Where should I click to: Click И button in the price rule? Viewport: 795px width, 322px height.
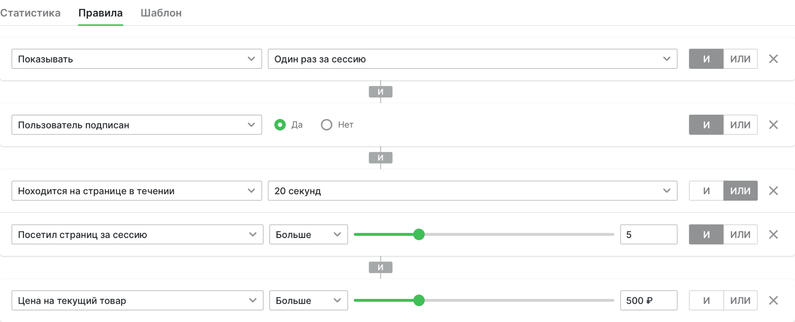pos(706,301)
